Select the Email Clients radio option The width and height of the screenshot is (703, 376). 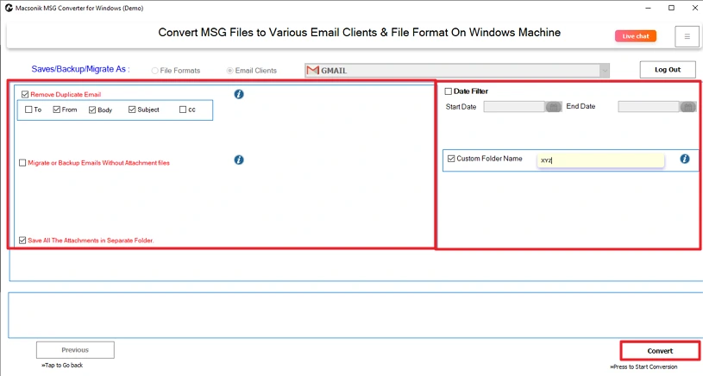click(230, 71)
